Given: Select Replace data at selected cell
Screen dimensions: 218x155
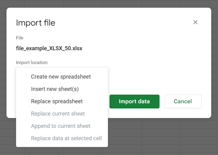Looking at the screenshot, I should pos(62,138).
